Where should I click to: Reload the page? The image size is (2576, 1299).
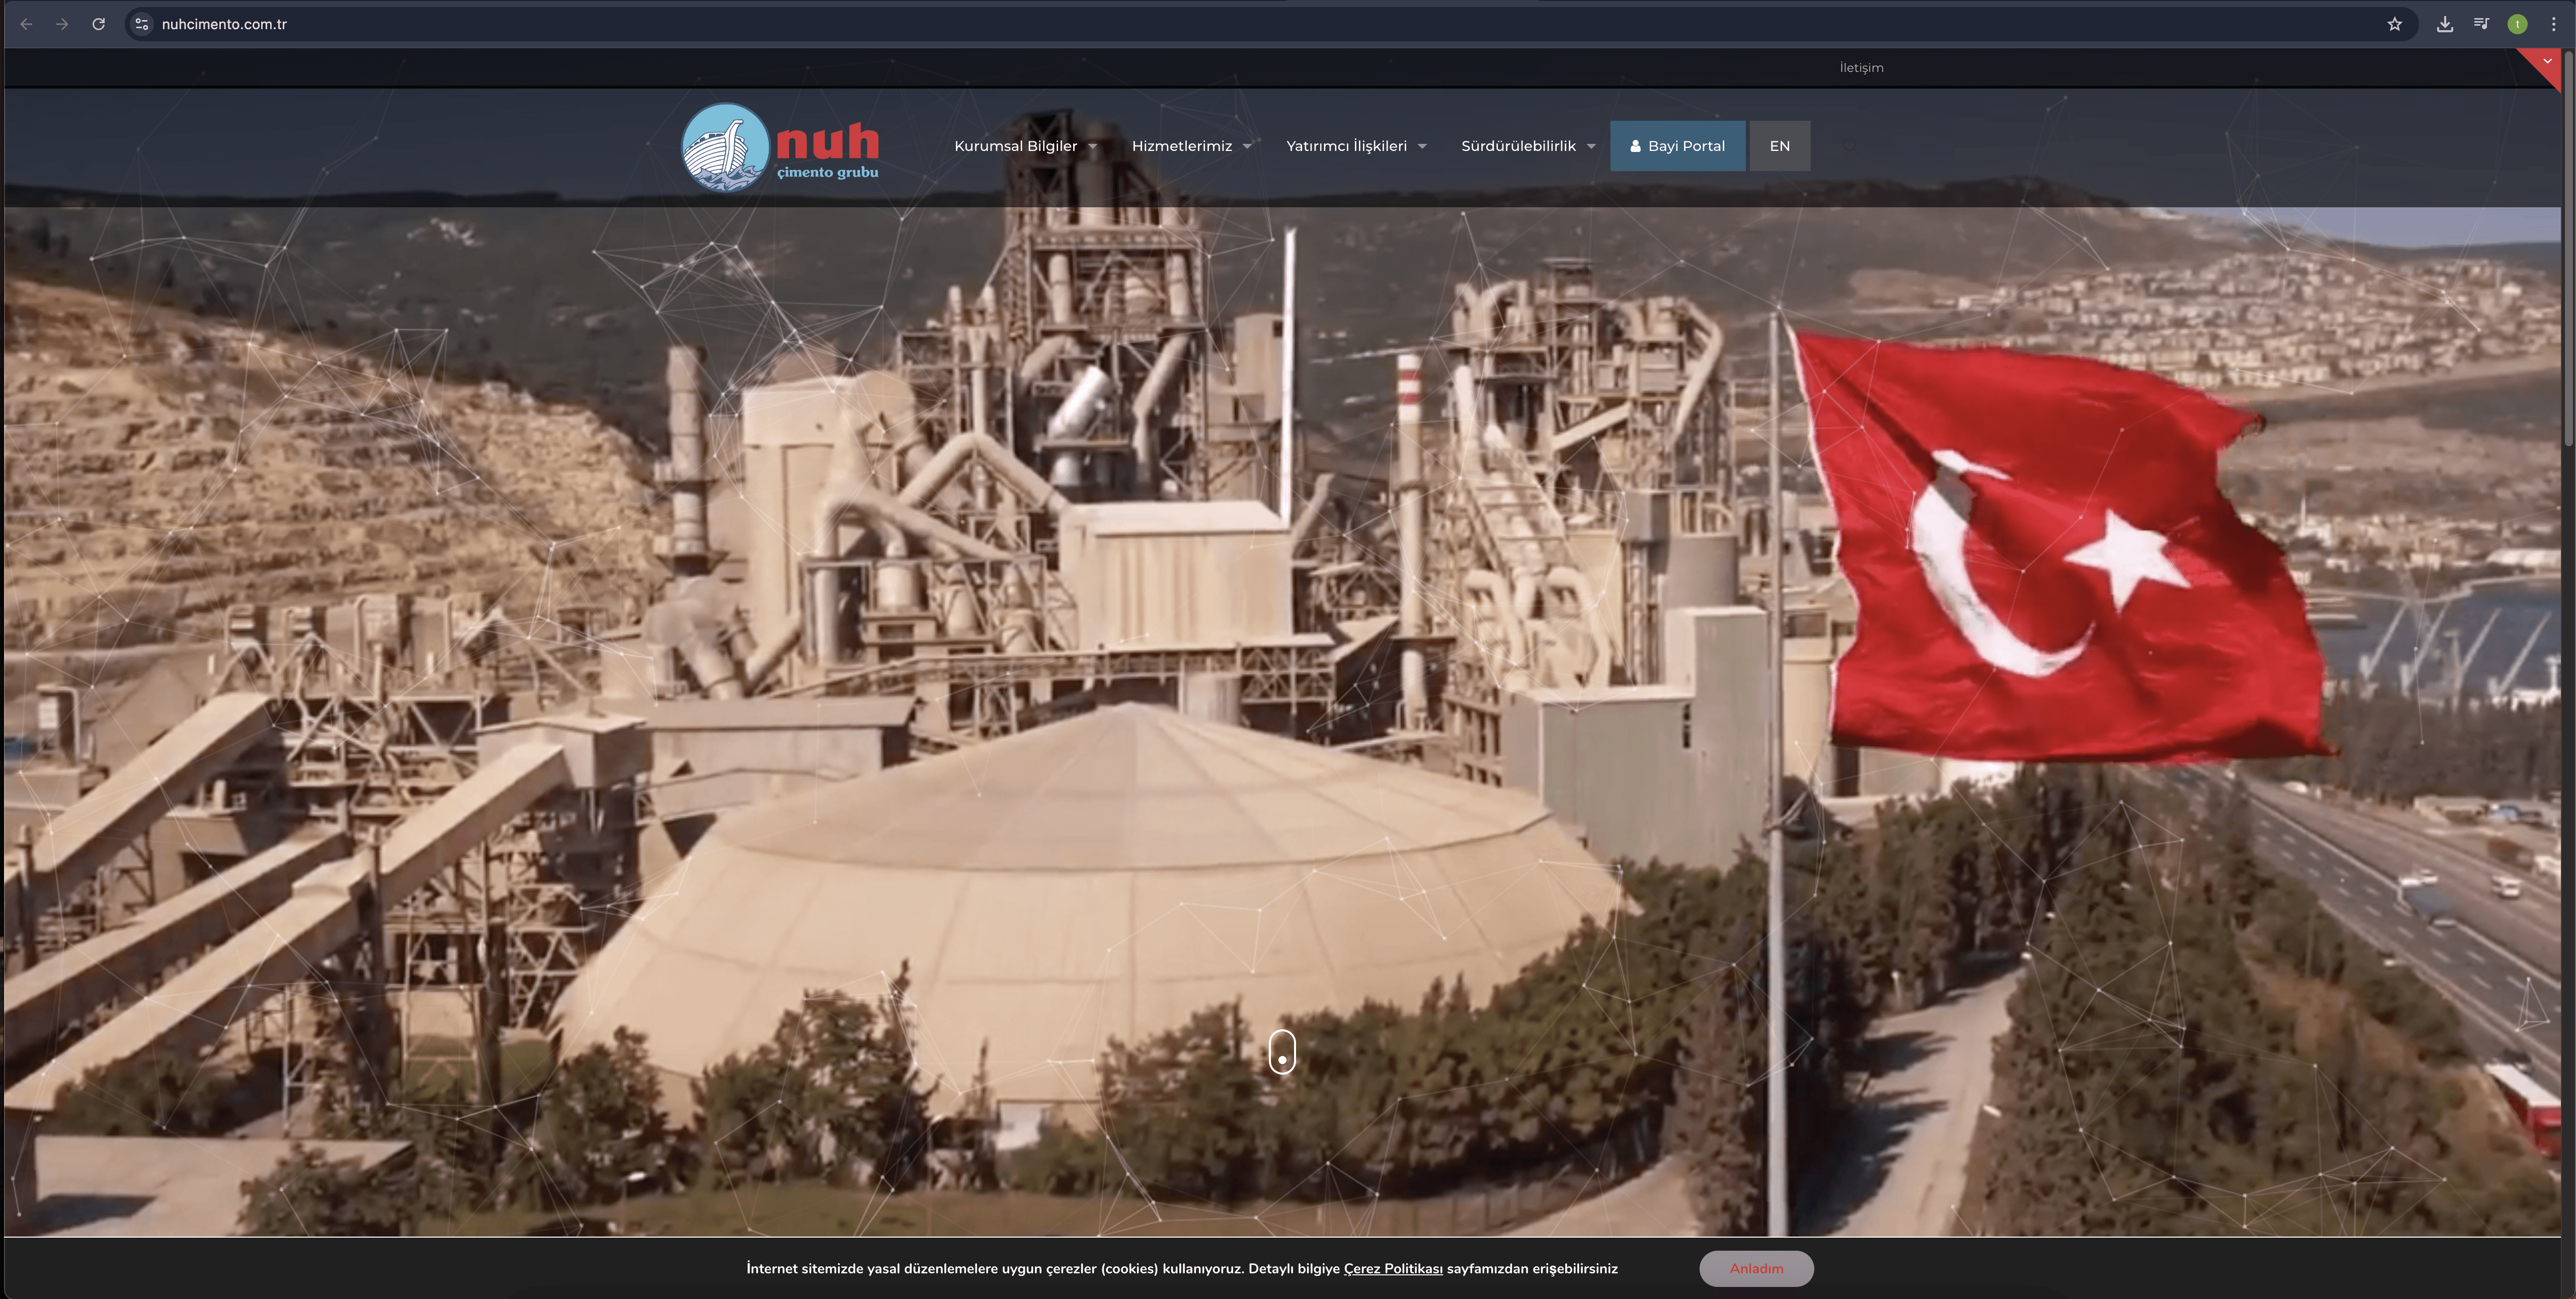[x=98, y=24]
